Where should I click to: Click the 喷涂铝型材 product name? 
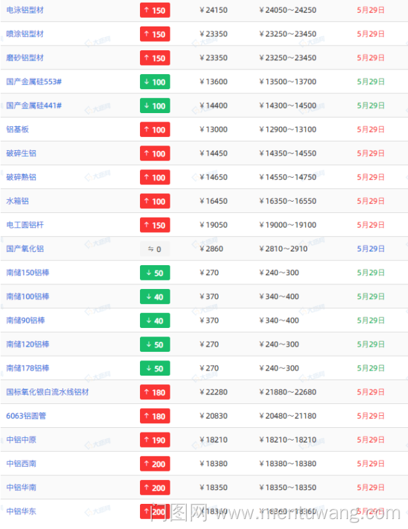tap(25, 34)
